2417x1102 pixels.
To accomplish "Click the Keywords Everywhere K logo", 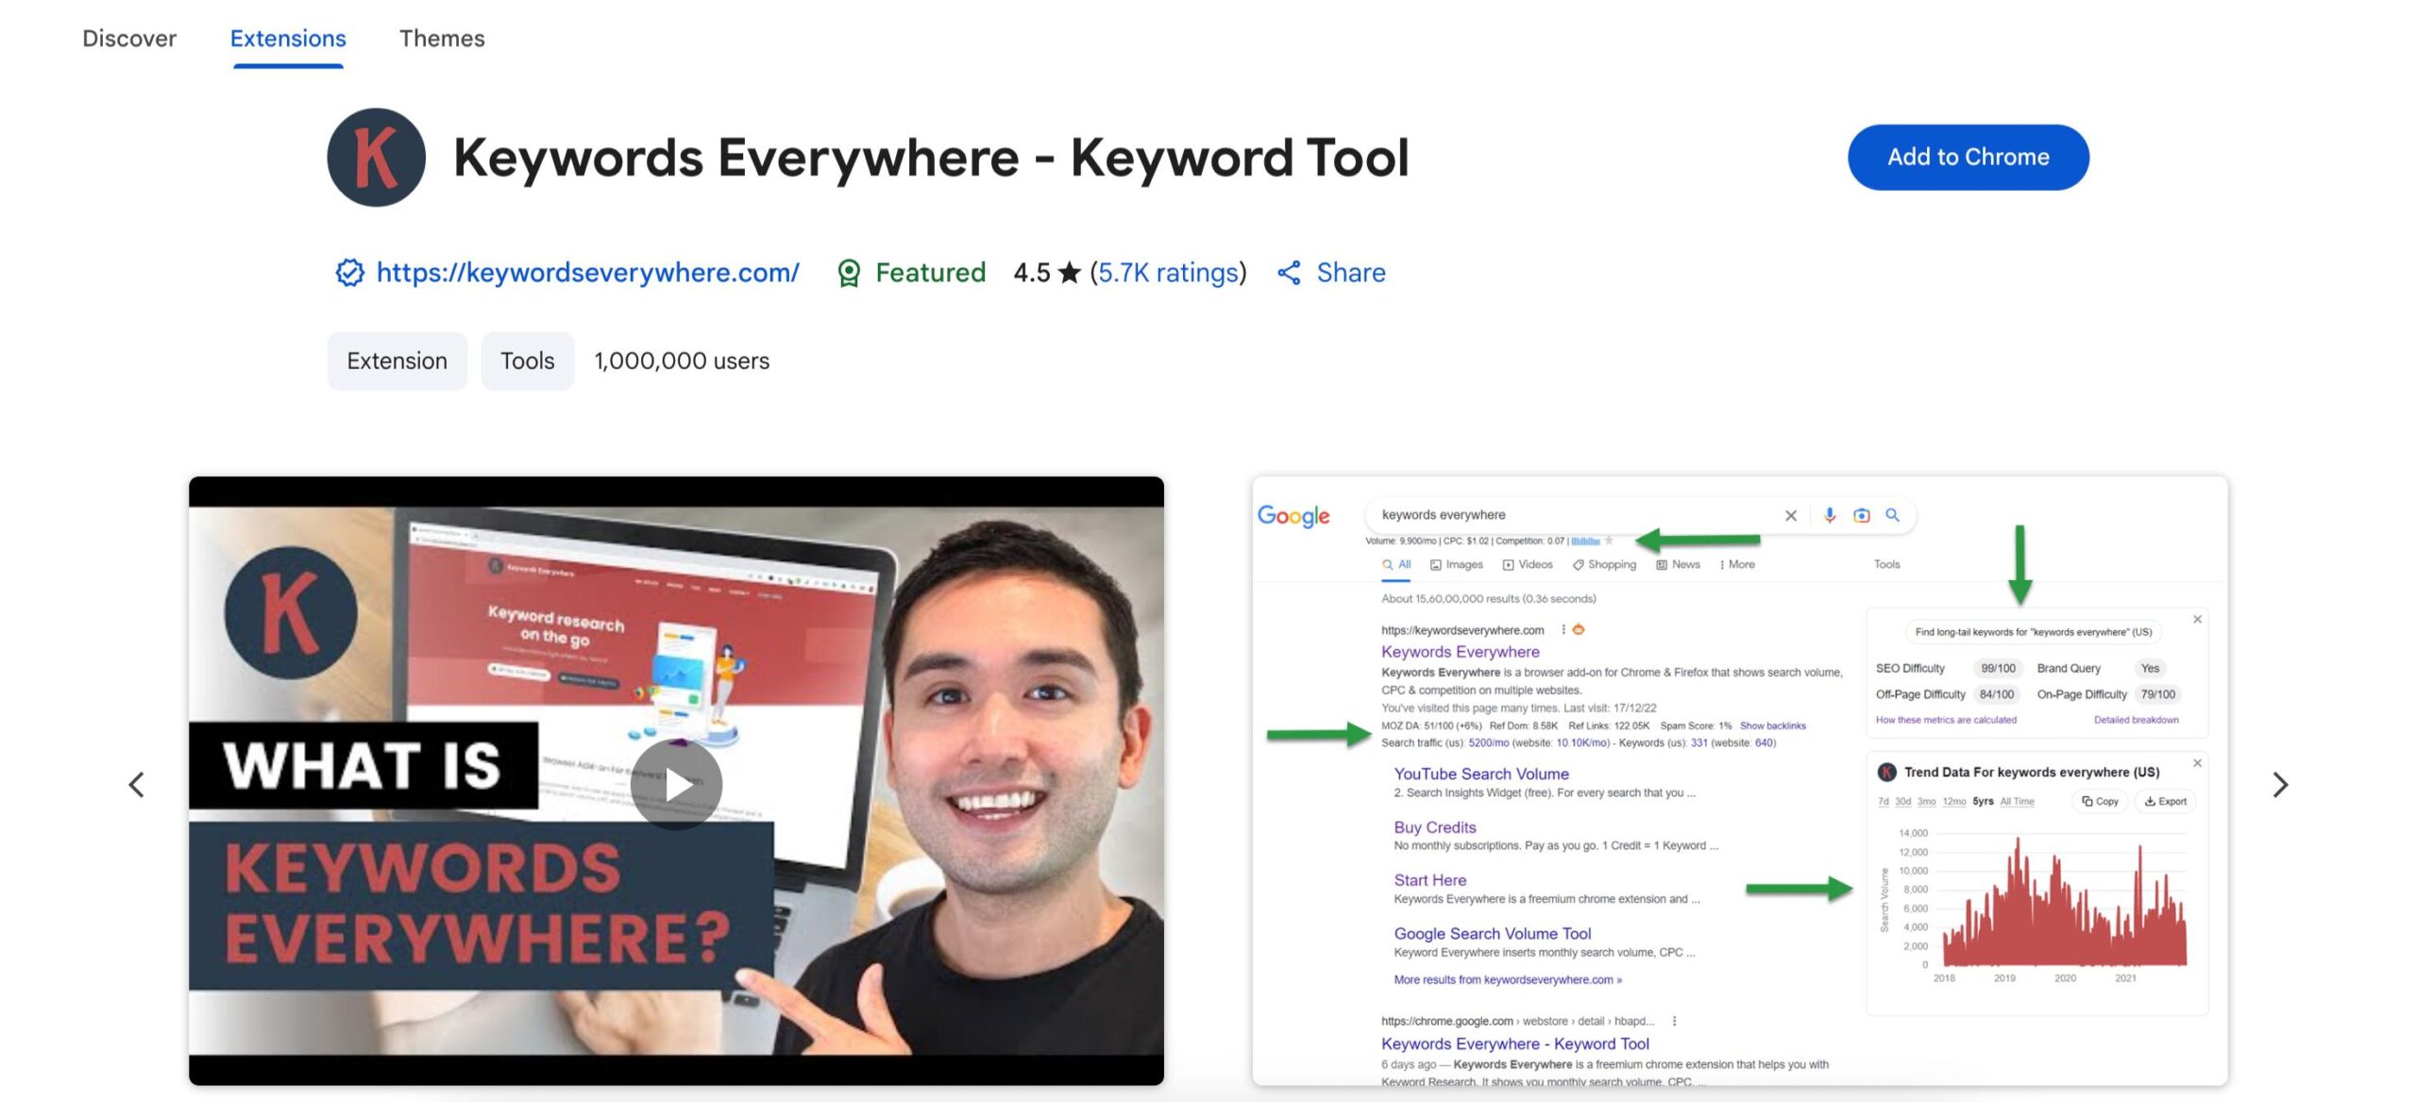I will click(376, 158).
